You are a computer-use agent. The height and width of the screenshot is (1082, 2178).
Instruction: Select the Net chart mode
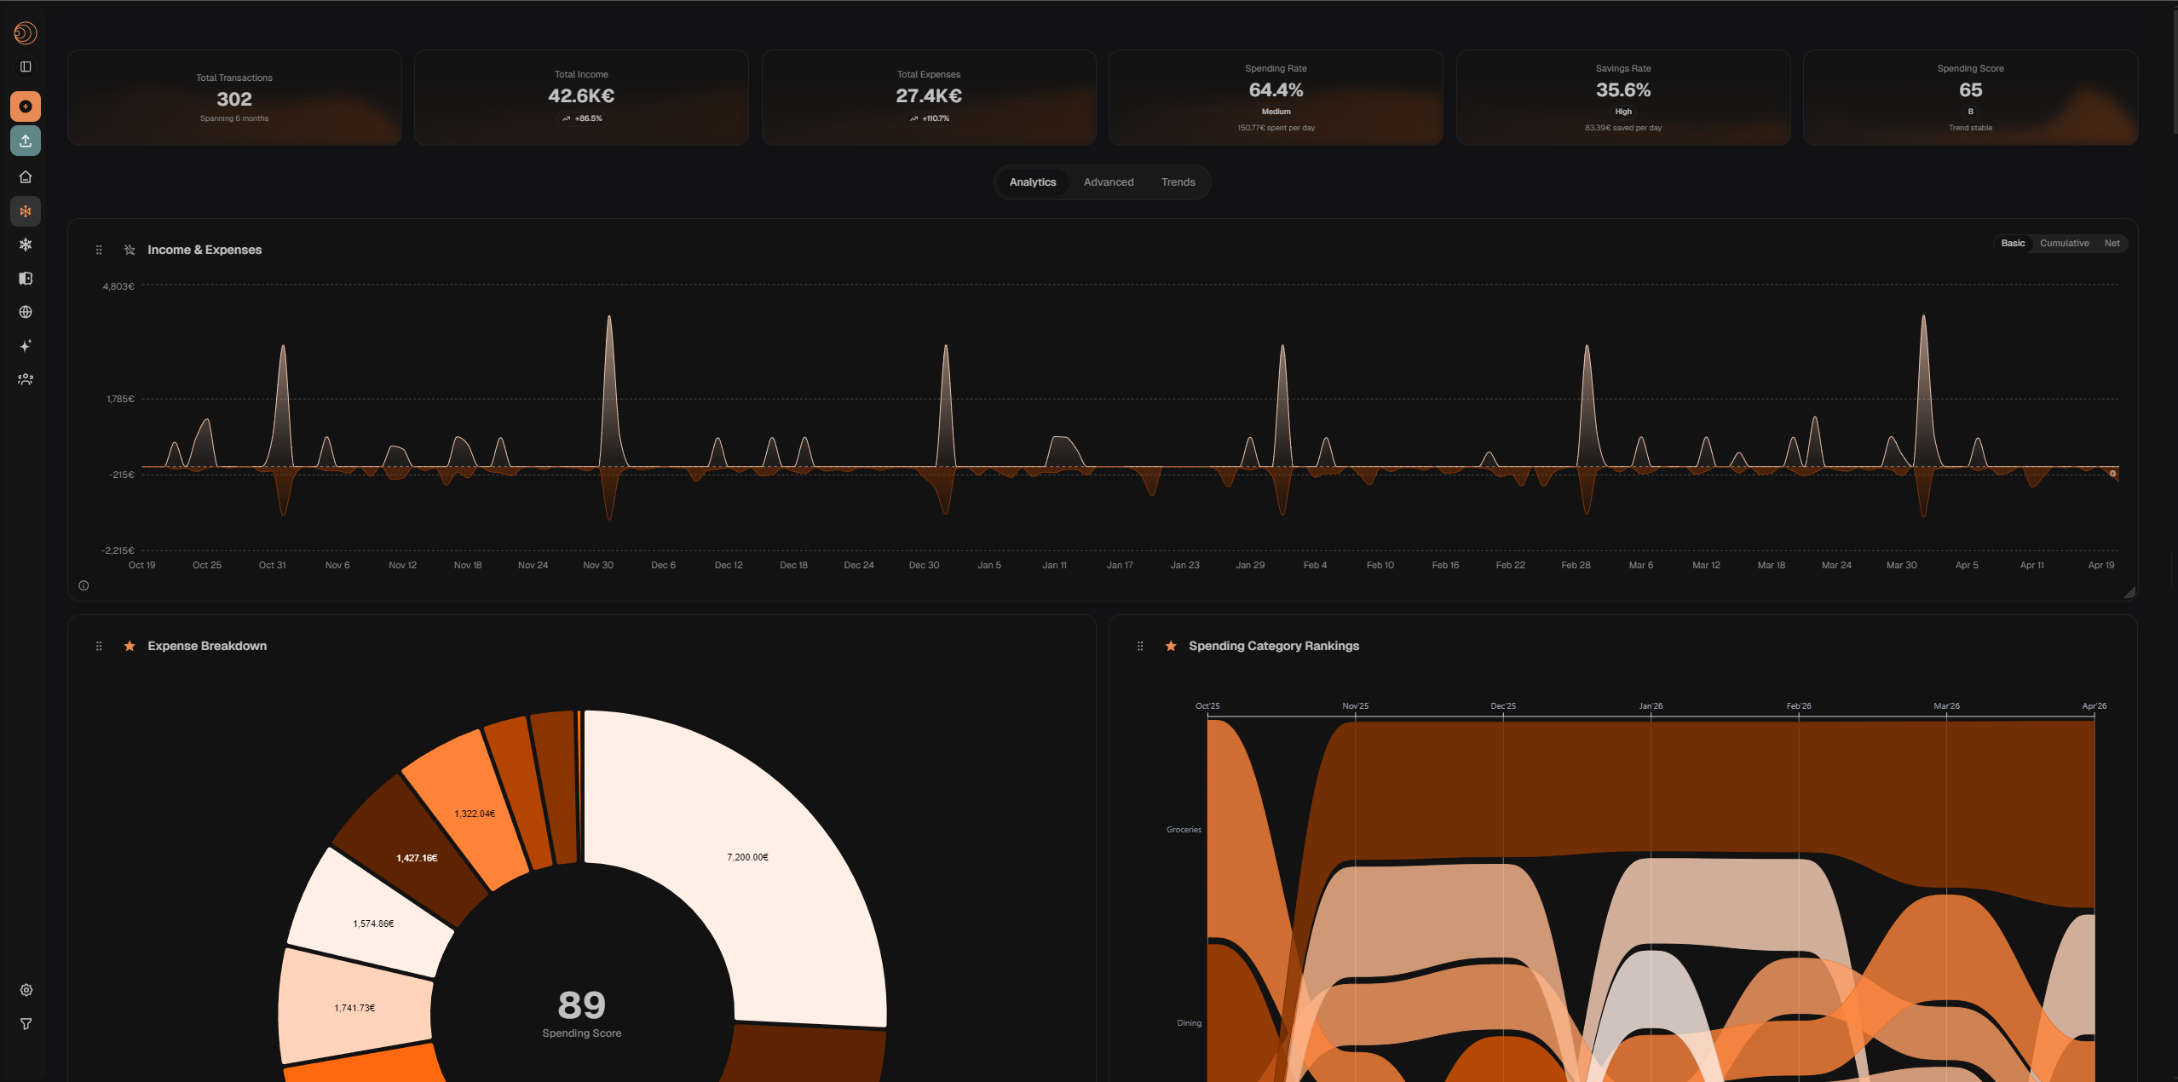tap(2112, 244)
